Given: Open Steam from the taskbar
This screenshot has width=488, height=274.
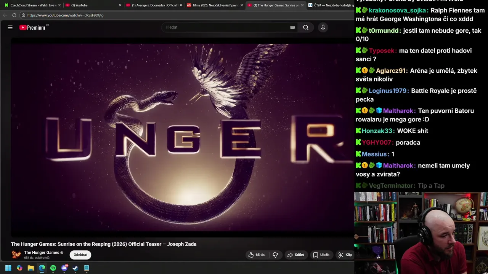Looking at the screenshot, I should (75, 268).
